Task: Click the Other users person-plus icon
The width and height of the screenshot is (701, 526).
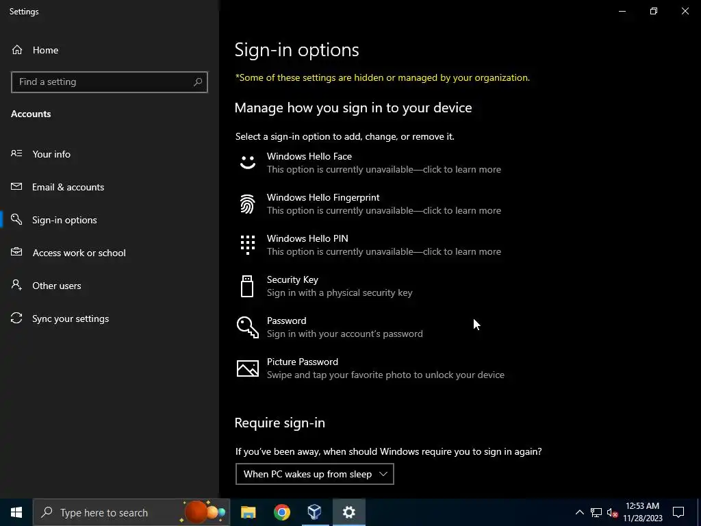Action: pyautogui.click(x=16, y=285)
